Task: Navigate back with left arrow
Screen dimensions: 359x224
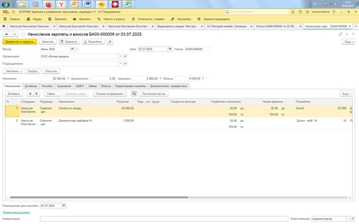Action: coord(7,34)
